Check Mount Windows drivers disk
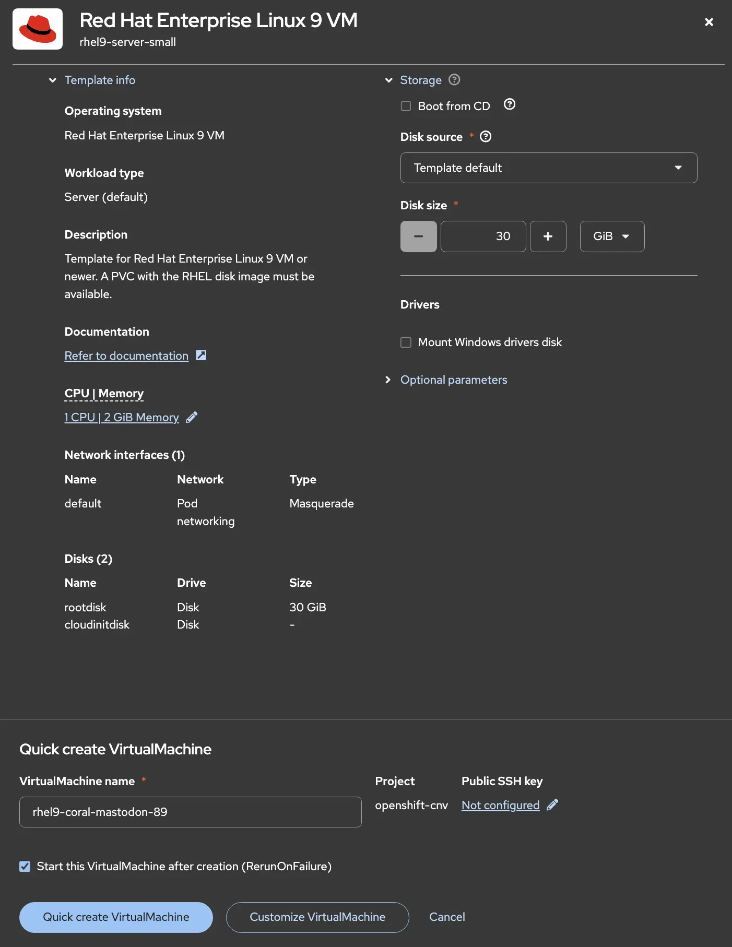Viewport: 732px width, 947px height. pyautogui.click(x=406, y=342)
